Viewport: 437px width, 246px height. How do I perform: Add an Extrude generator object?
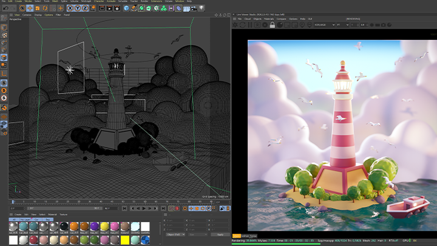tap(149, 9)
